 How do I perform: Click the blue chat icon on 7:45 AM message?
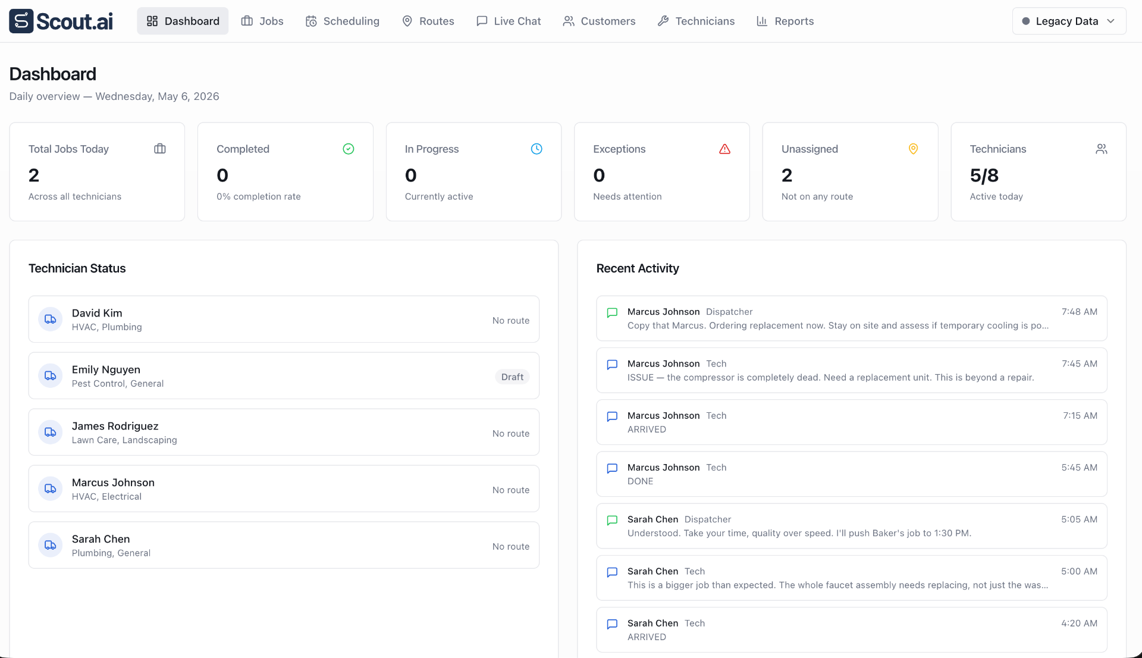click(612, 365)
